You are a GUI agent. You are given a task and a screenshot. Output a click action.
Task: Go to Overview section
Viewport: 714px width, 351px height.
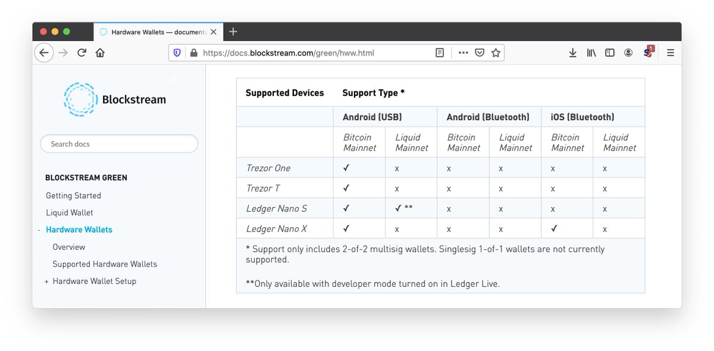(x=69, y=247)
